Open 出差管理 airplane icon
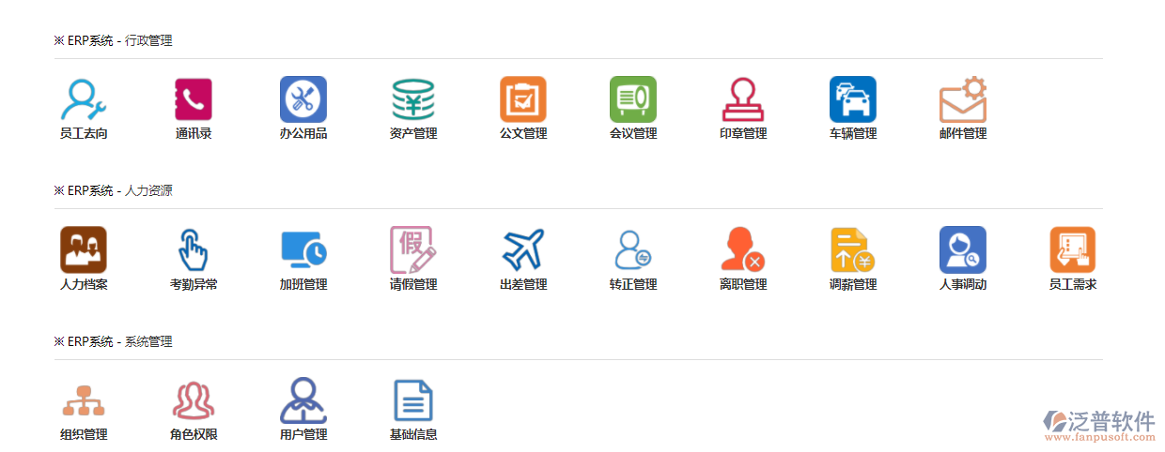Screen dimensions: 1165x452 (x=523, y=249)
